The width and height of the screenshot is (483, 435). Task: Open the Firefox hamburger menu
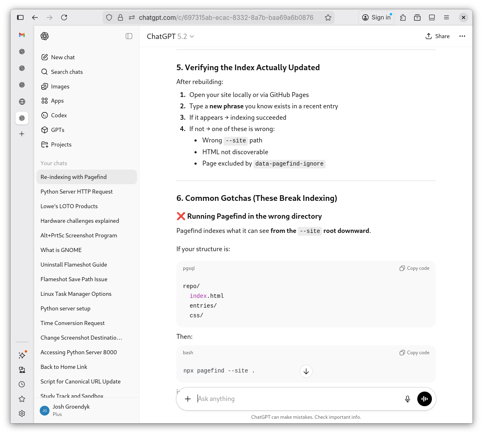(x=447, y=17)
